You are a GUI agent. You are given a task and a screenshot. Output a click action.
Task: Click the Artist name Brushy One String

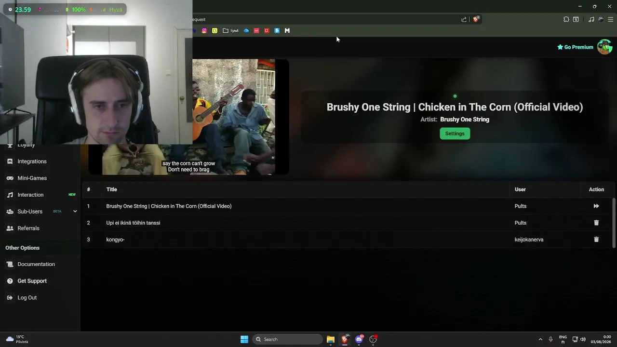(x=465, y=120)
